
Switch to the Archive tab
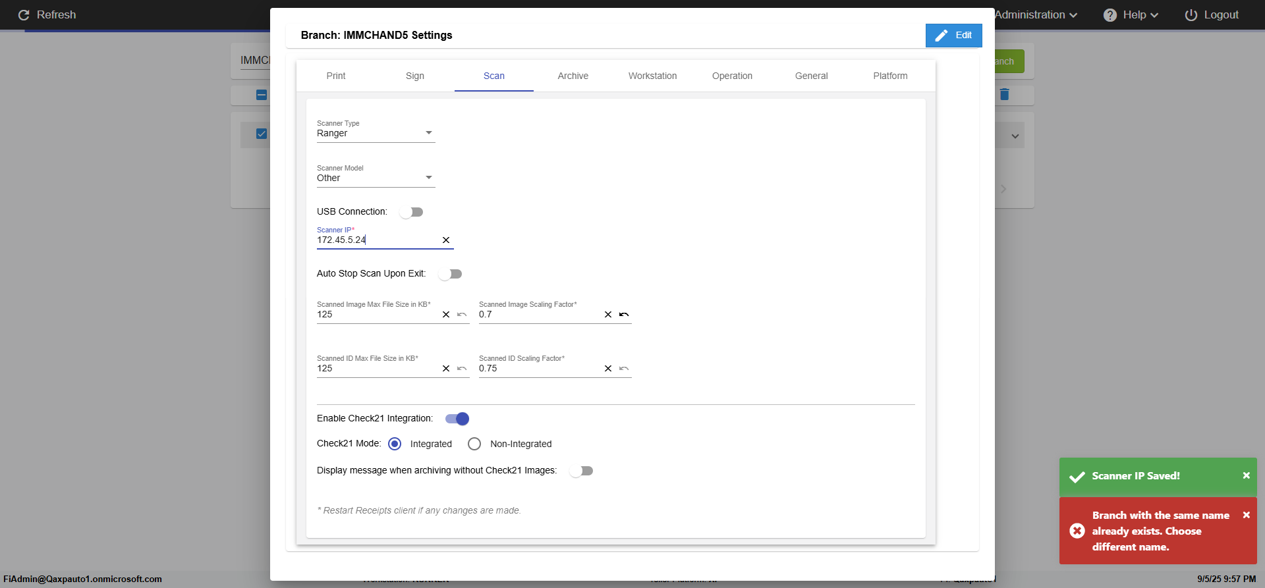tap(573, 76)
